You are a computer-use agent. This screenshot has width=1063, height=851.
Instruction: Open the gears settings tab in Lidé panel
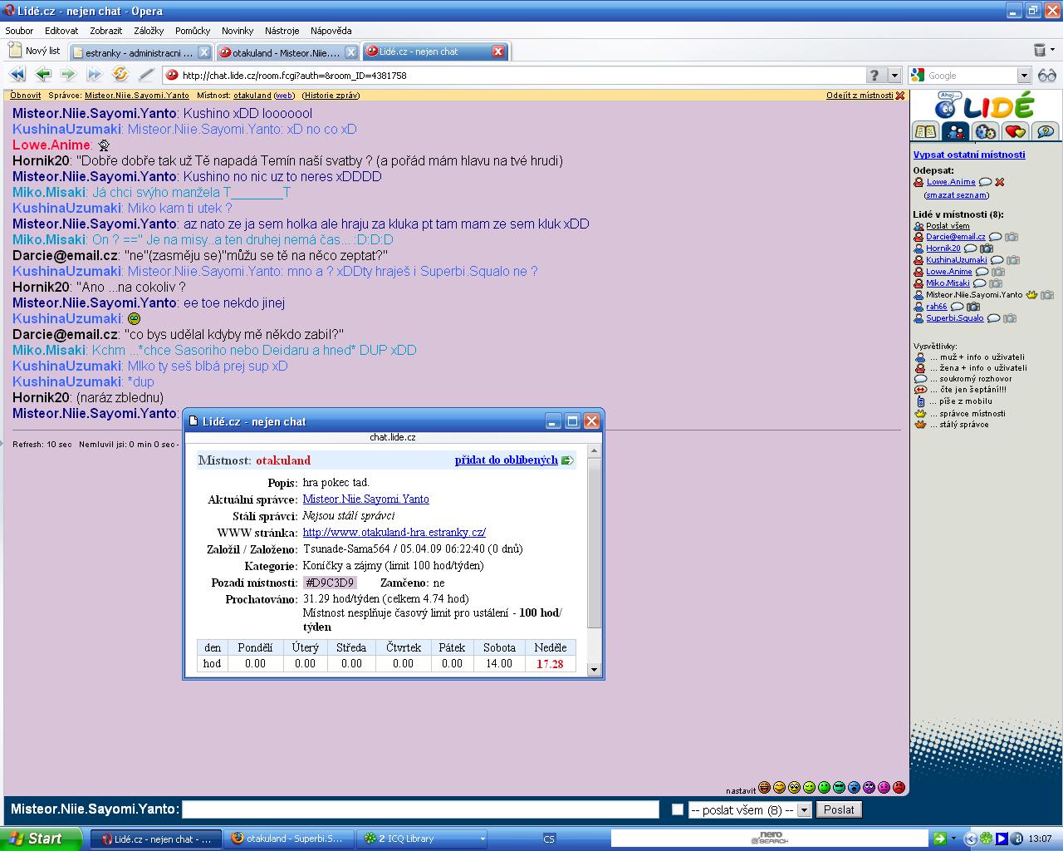point(985,131)
